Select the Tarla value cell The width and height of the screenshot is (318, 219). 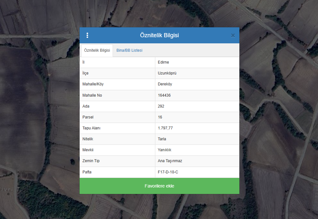coord(162,139)
